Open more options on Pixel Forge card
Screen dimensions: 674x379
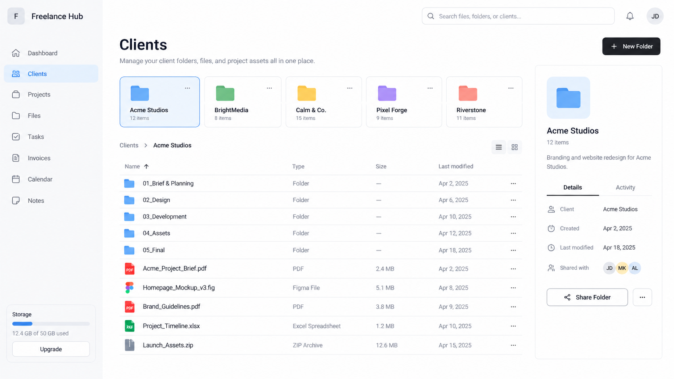tap(430, 88)
